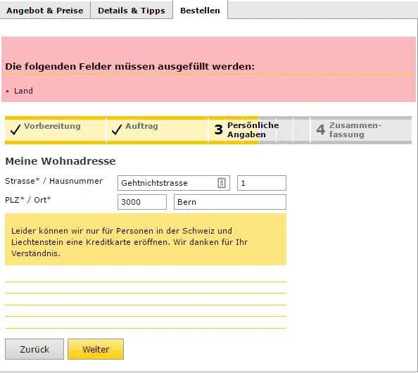Click the 'Land' error list item
The width and height of the screenshot is (418, 373).
click(23, 91)
